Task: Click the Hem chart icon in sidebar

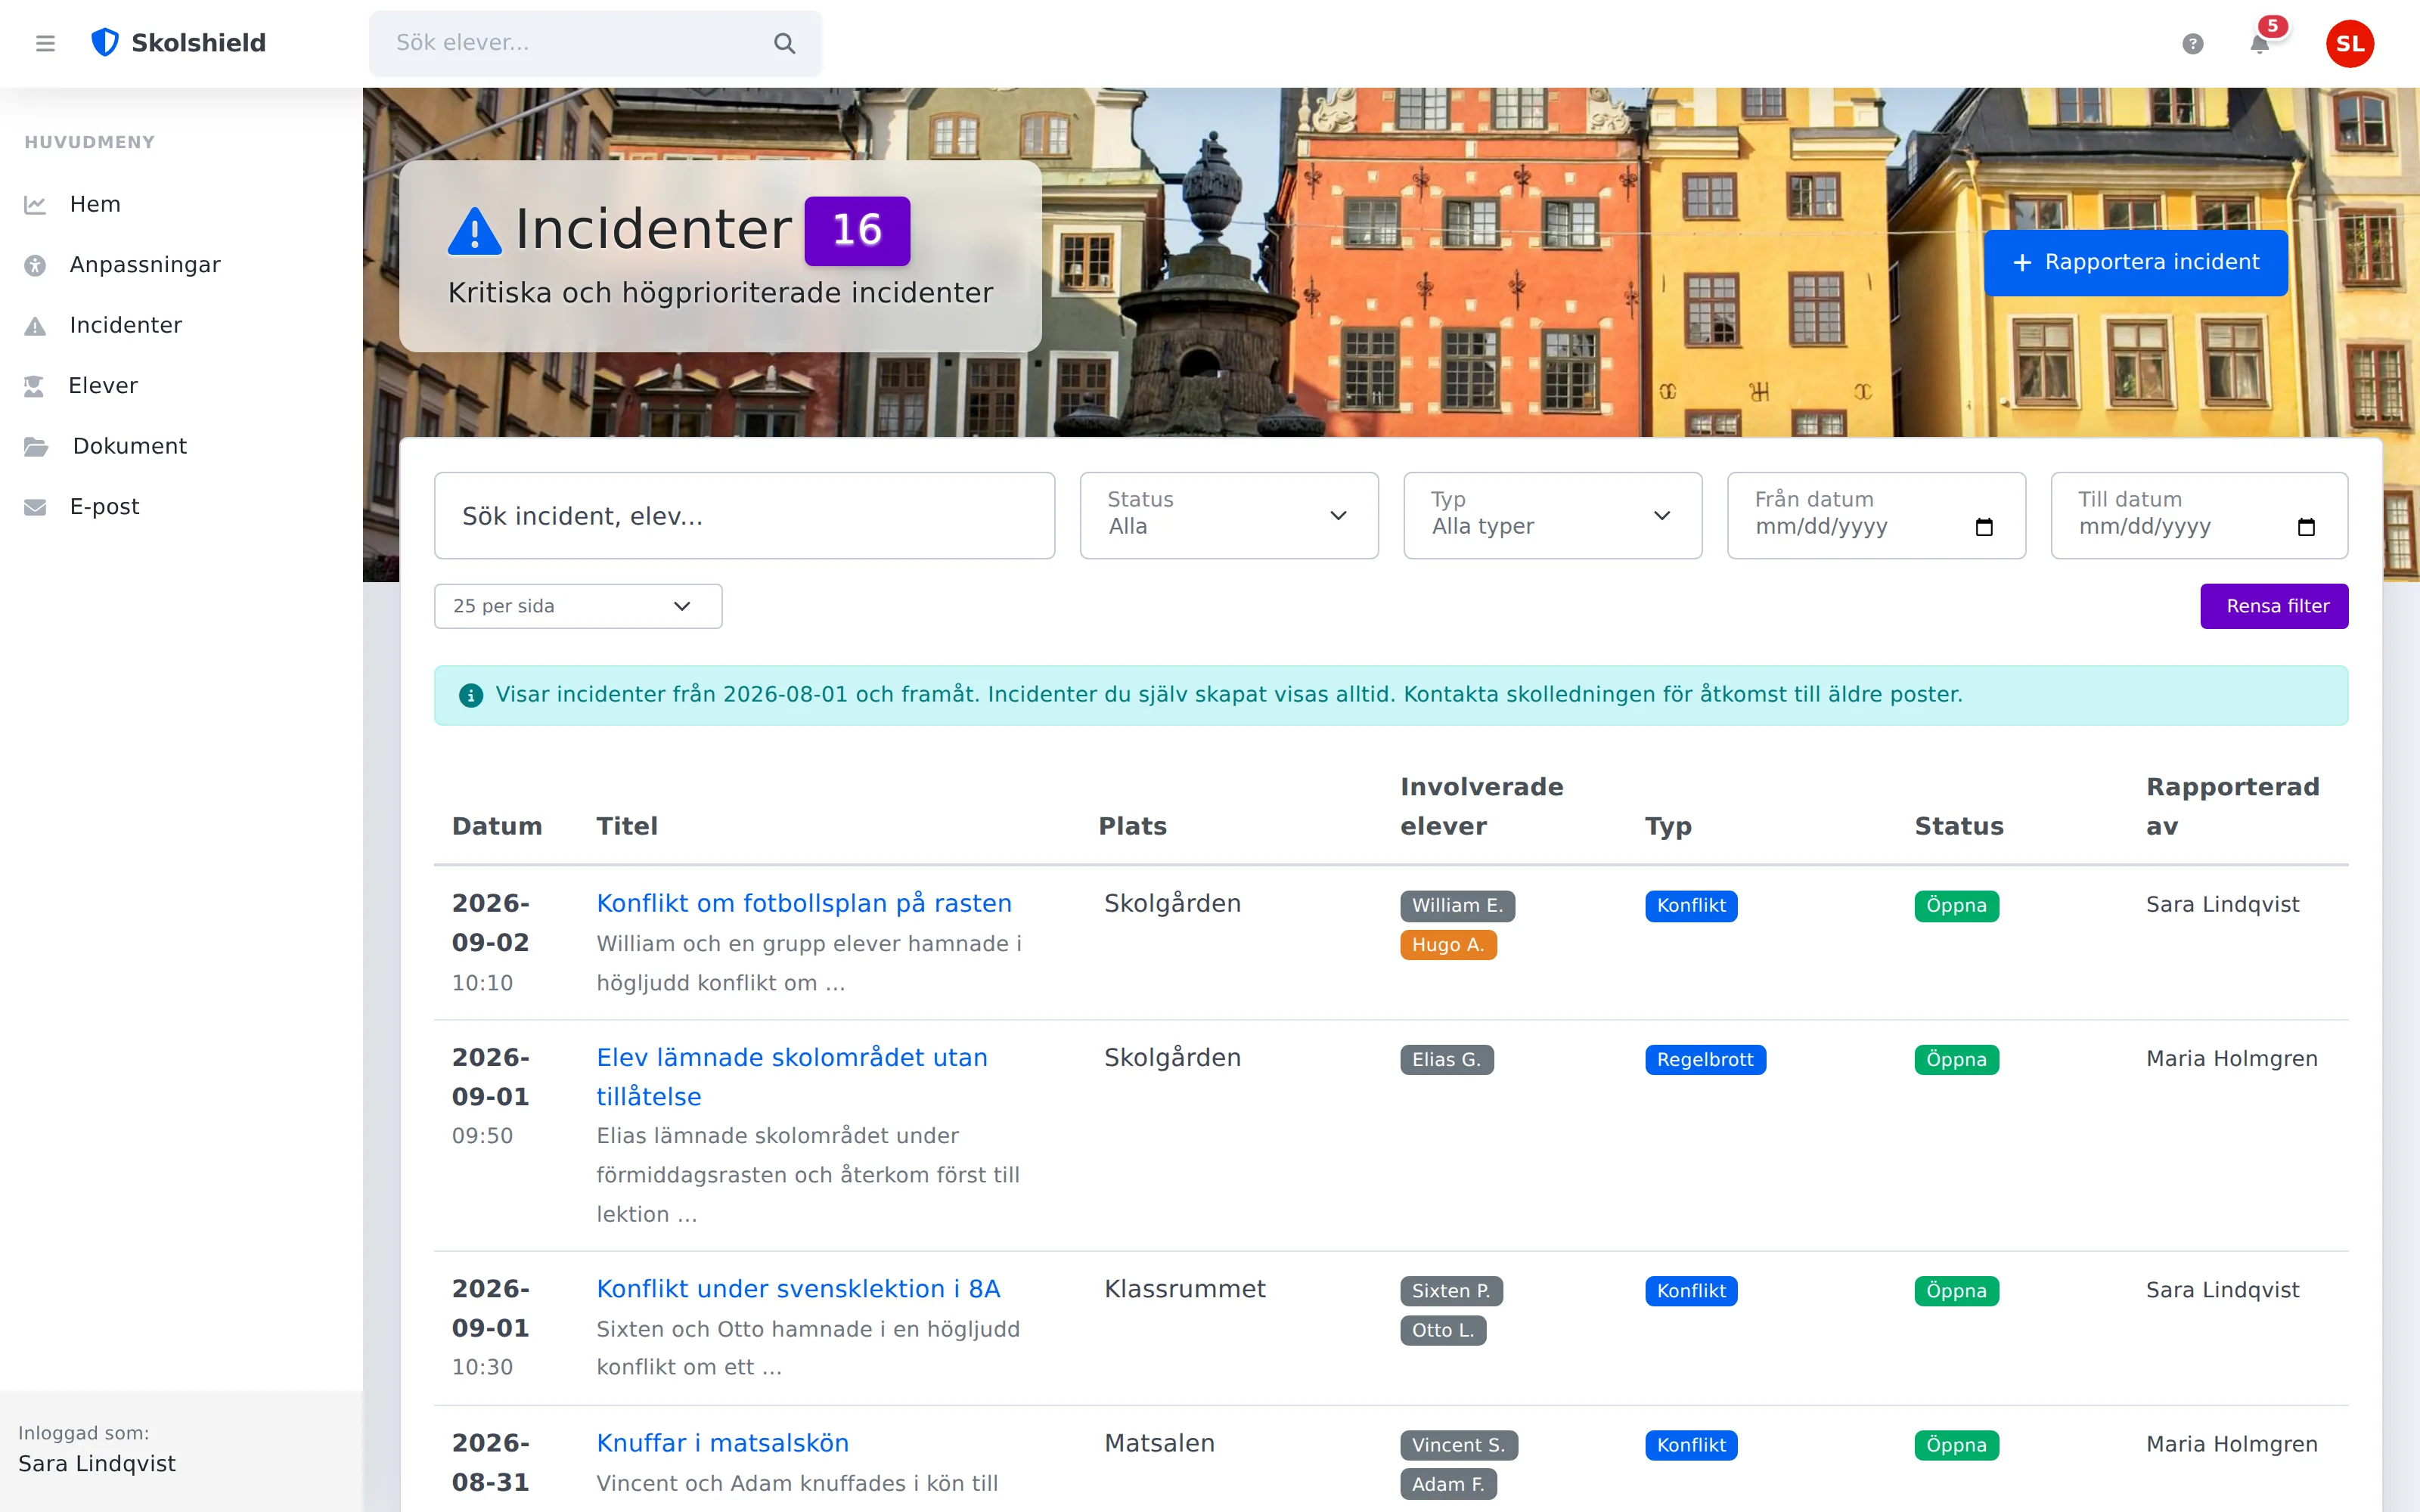Action: (x=35, y=205)
